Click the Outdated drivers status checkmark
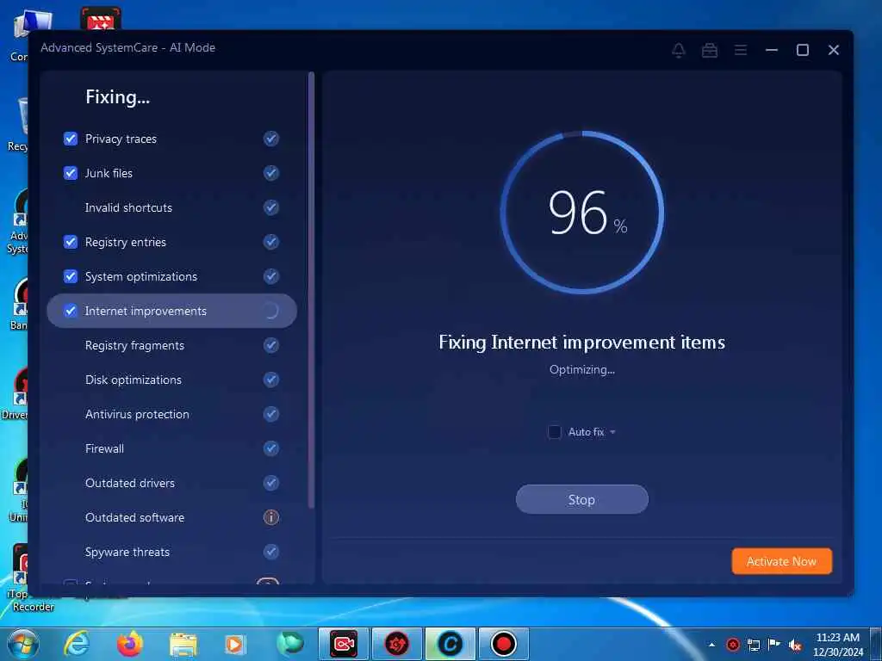Image resolution: width=882 pixels, height=661 pixels. 271,483
